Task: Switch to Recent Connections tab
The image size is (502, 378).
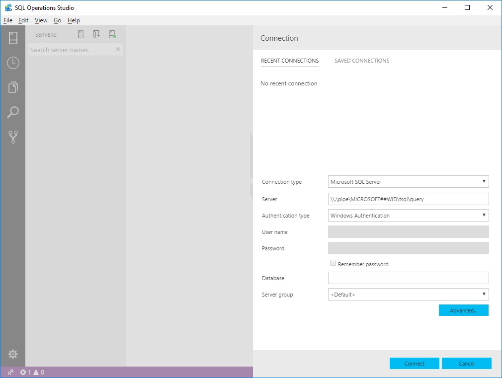Action: click(x=290, y=61)
